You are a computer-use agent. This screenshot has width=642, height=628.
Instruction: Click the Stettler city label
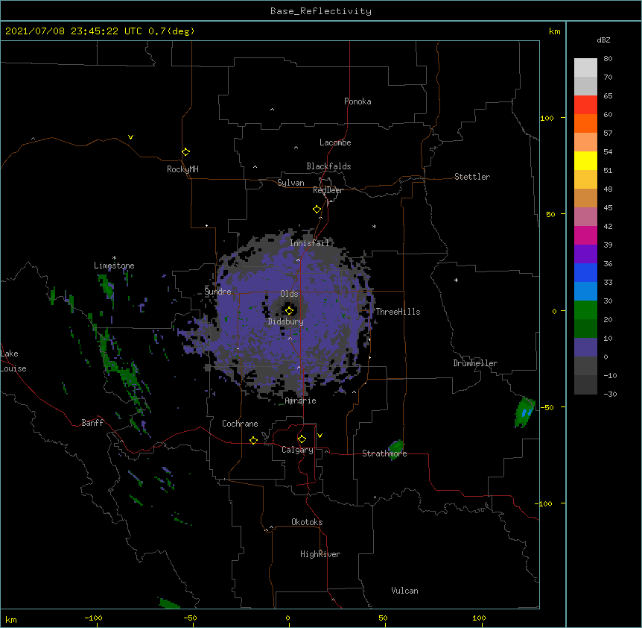[x=472, y=177]
